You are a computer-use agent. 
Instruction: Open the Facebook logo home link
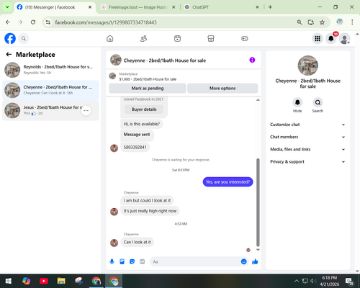tap(10, 38)
